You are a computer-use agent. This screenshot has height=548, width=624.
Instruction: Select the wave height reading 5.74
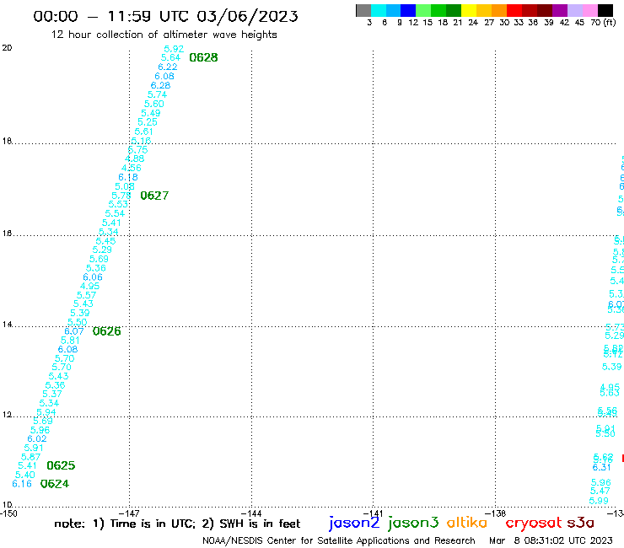point(157,94)
